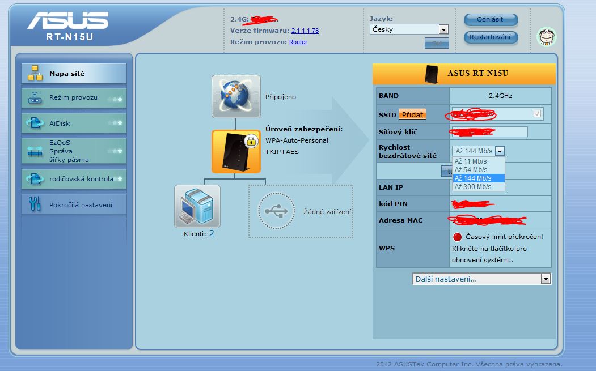The image size is (596, 371).
Task: Open the Mapa sítě network map icon
Action: pyautogui.click(x=35, y=73)
